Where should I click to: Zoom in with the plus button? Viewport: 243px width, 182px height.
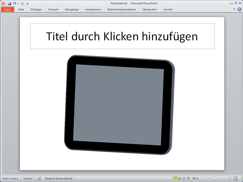click(x=230, y=178)
